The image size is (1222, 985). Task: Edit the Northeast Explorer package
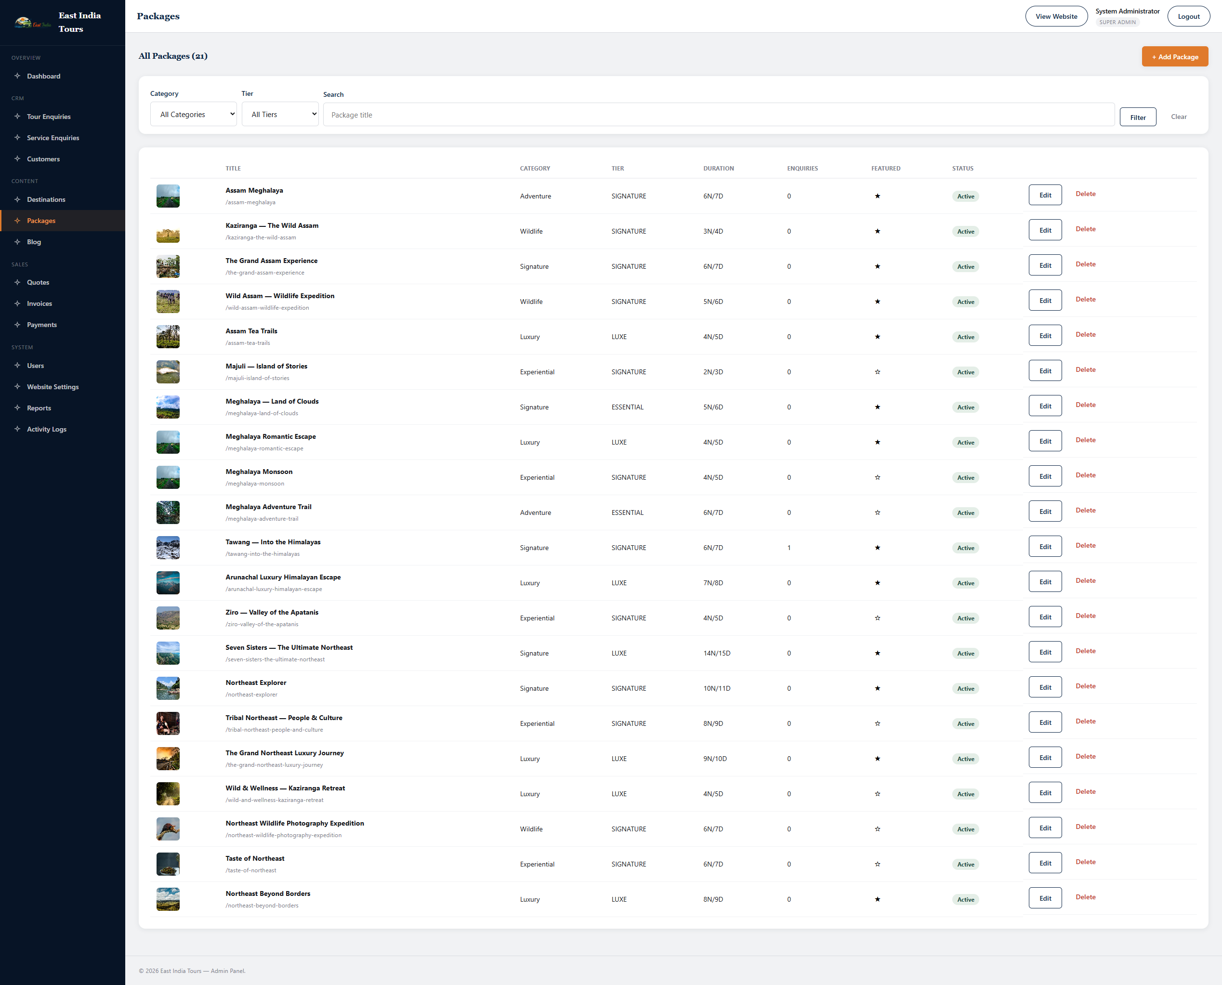[1045, 687]
